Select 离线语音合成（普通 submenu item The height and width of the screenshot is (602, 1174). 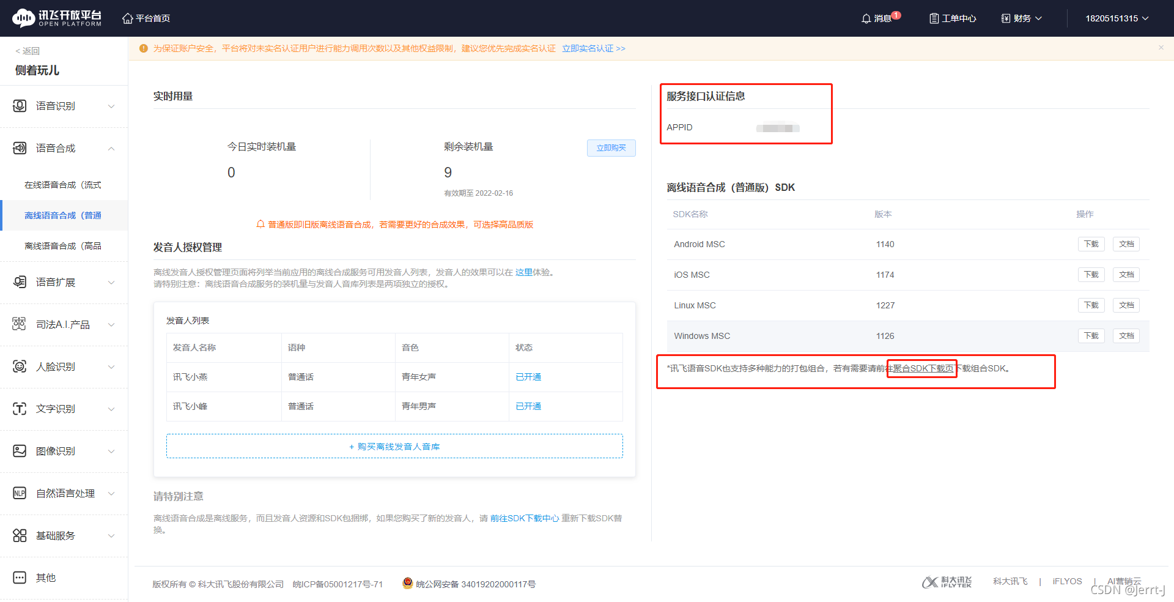(63, 215)
